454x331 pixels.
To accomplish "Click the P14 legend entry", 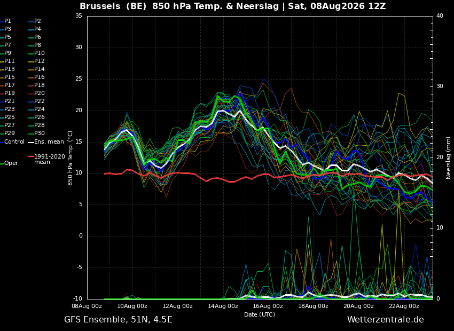I will (x=36, y=69).
